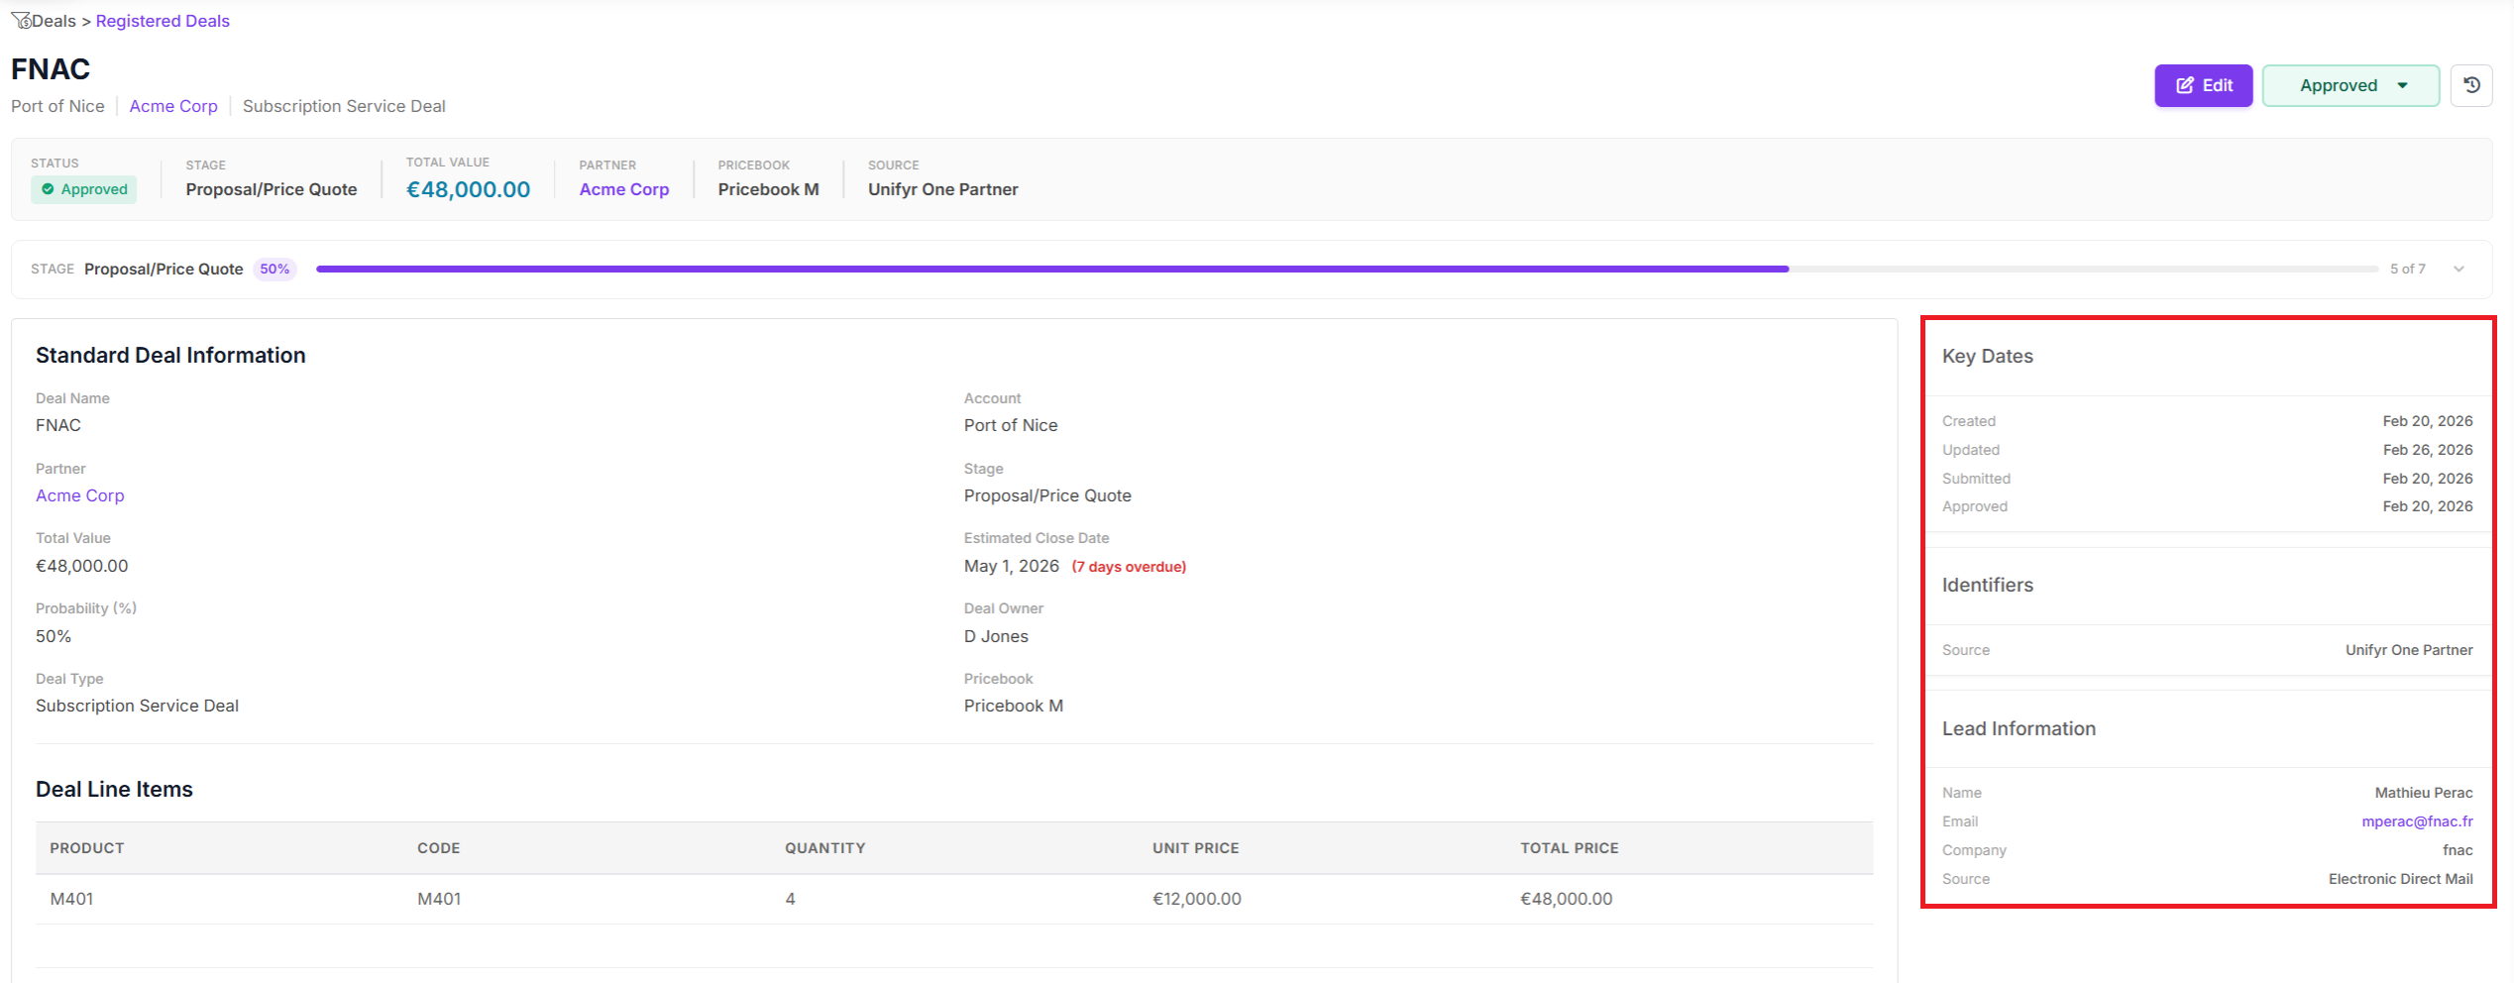Click Created date 'Feb 20, 2026'
This screenshot has height=983, width=2514.
[2428, 421]
